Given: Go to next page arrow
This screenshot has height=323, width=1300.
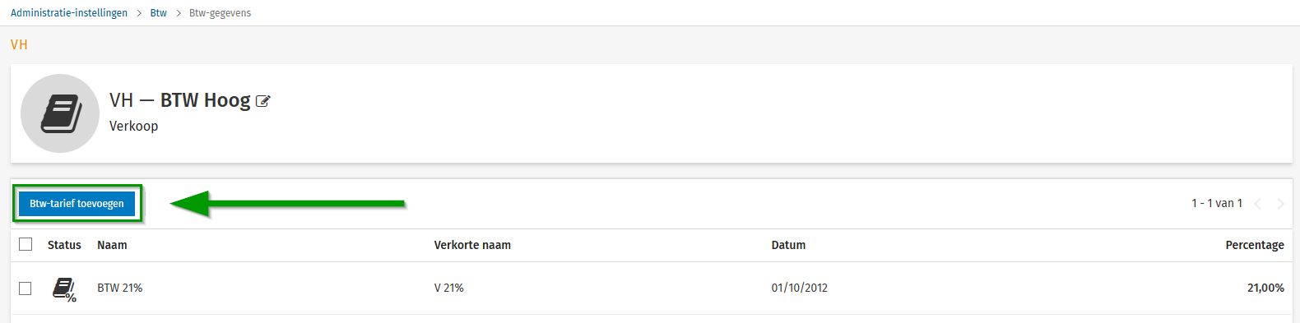Looking at the screenshot, I should (x=1280, y=204).
